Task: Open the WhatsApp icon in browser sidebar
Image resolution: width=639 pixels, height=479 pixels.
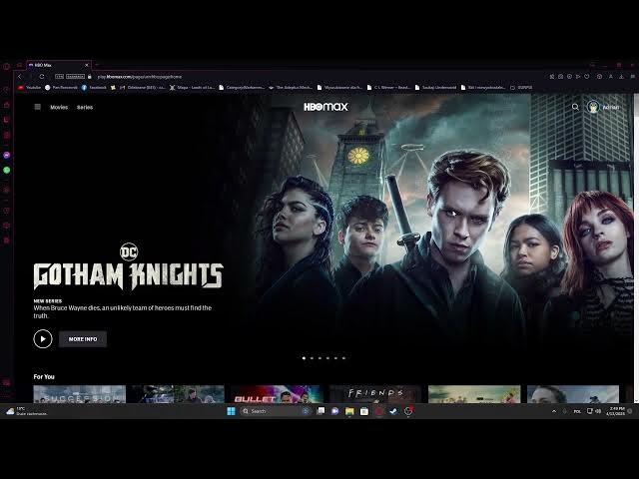Action: pyautogui.click(x=7, y=171)
